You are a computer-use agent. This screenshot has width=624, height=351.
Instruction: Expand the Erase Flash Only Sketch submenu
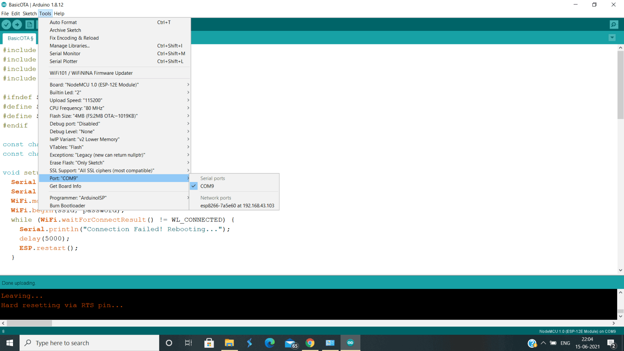tap(114, 162)
